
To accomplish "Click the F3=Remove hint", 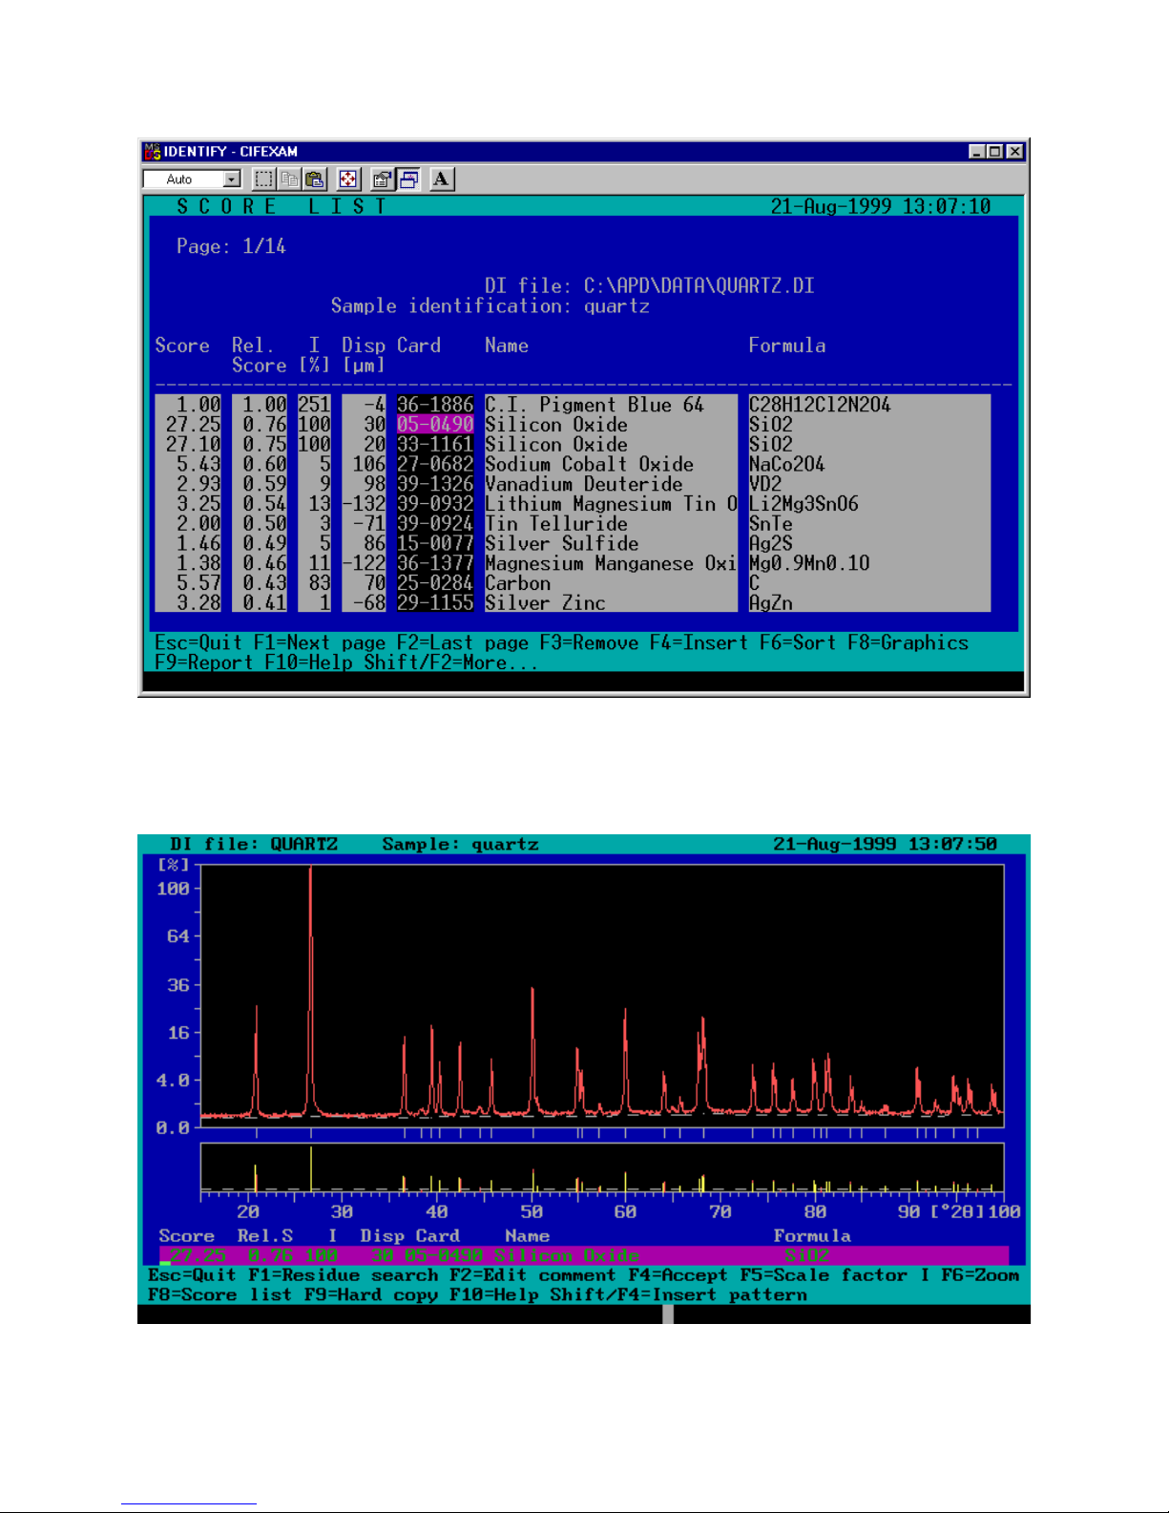I will click(589, 642).
